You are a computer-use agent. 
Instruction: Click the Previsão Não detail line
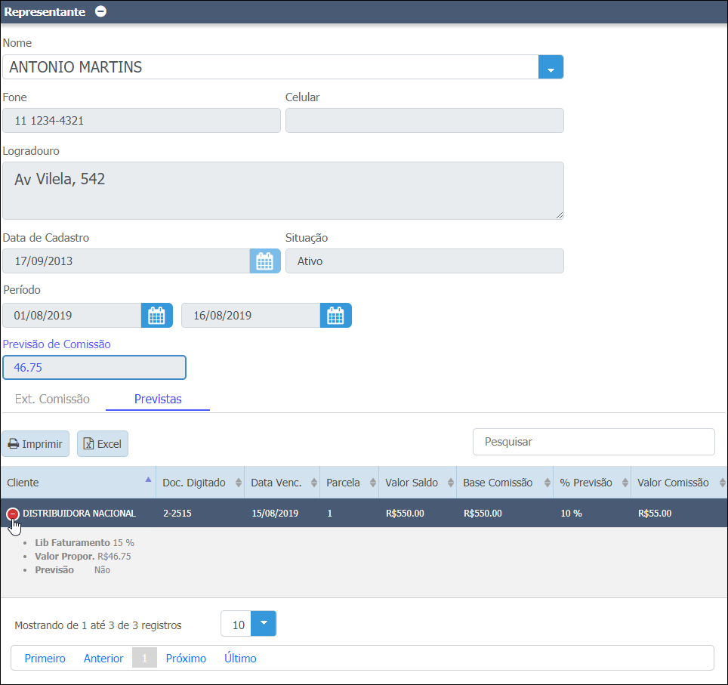[72, 570]
